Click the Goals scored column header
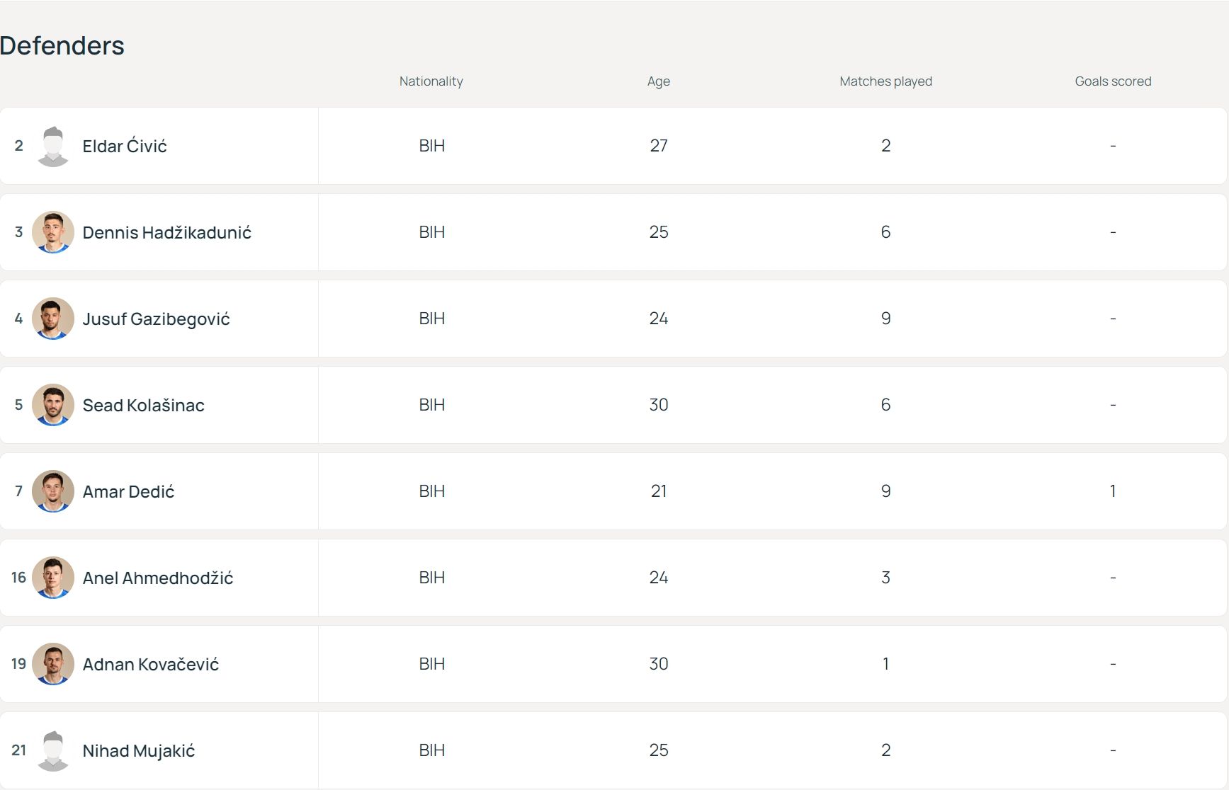 click(1113, 81)
